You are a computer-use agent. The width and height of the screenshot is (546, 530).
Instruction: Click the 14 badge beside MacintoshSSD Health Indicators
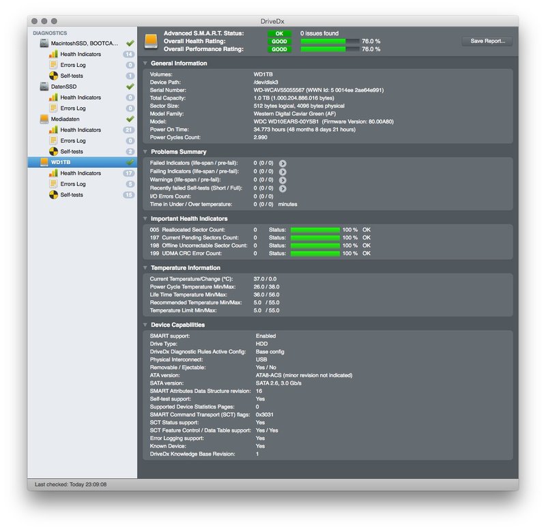click(x=128, y=54)
